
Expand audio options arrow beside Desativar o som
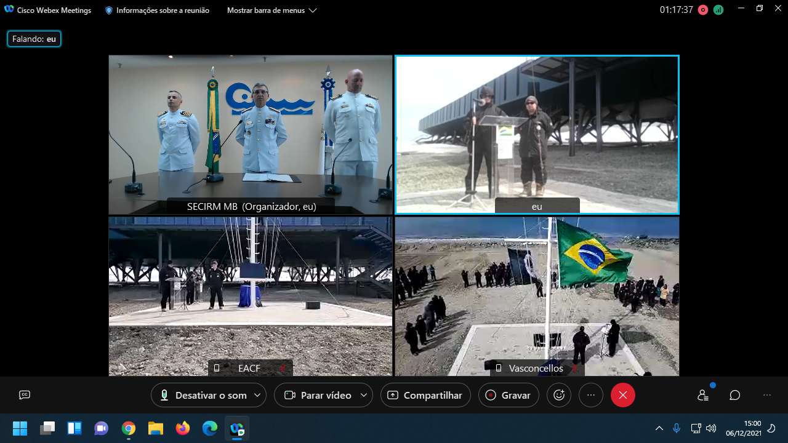tap(258, 395)
